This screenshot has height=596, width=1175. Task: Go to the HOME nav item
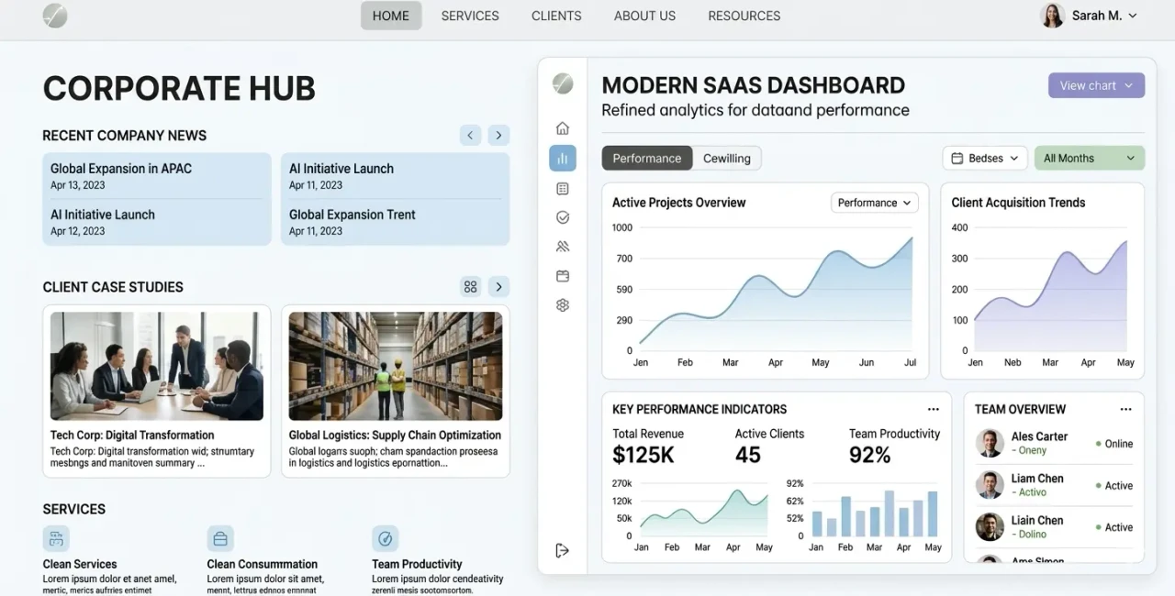click(x=391, y=16)
